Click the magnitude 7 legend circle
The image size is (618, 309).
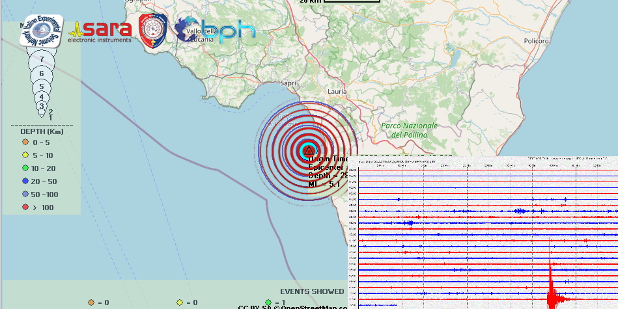tap(42, 59)
